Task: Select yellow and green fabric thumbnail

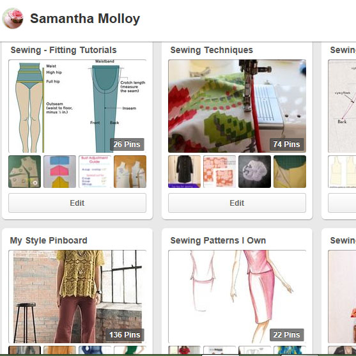Action: 290,172
